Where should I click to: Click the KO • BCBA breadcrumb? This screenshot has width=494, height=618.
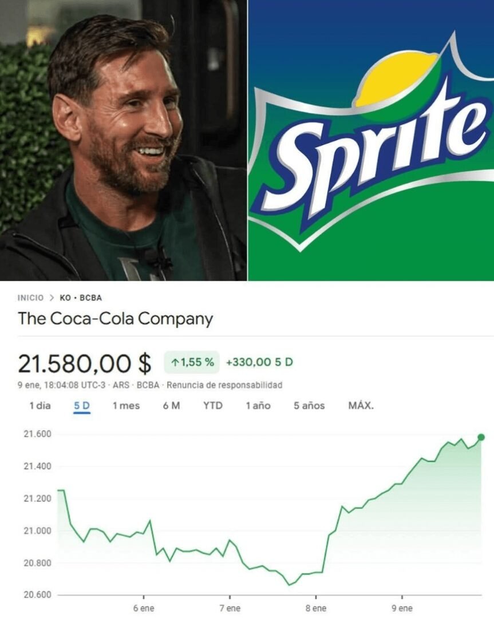(81, 298)
